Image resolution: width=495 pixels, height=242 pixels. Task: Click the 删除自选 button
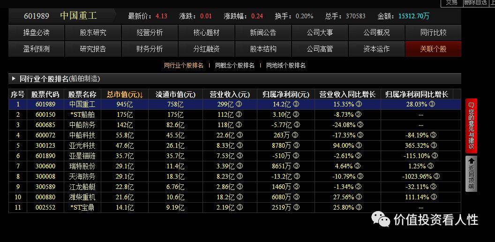[x=475, y=2]
